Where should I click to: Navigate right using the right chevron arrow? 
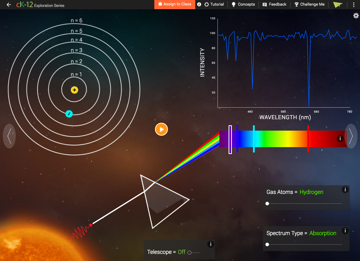[x=351, y=136]
